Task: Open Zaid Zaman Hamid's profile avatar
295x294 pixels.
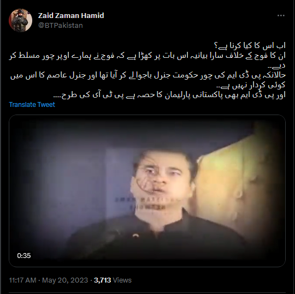Action: [x=21, y=20]
